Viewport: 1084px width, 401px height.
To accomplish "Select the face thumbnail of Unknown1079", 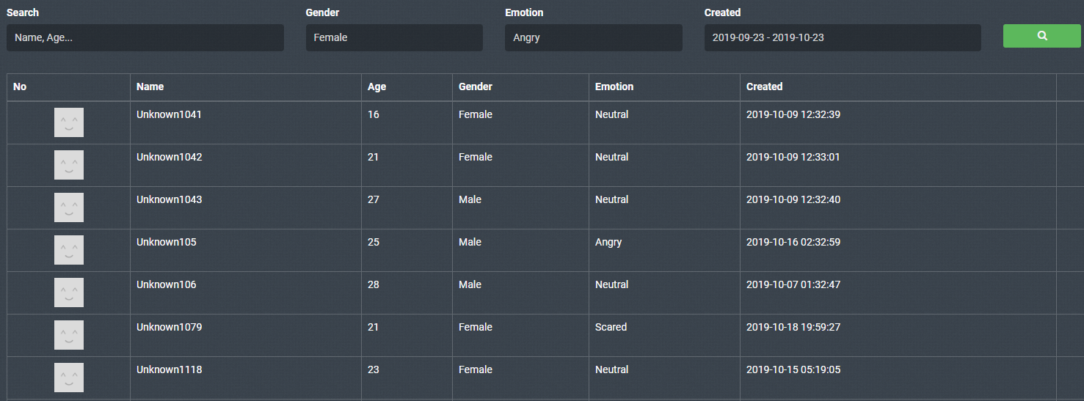I will click(x=69, y=335).
